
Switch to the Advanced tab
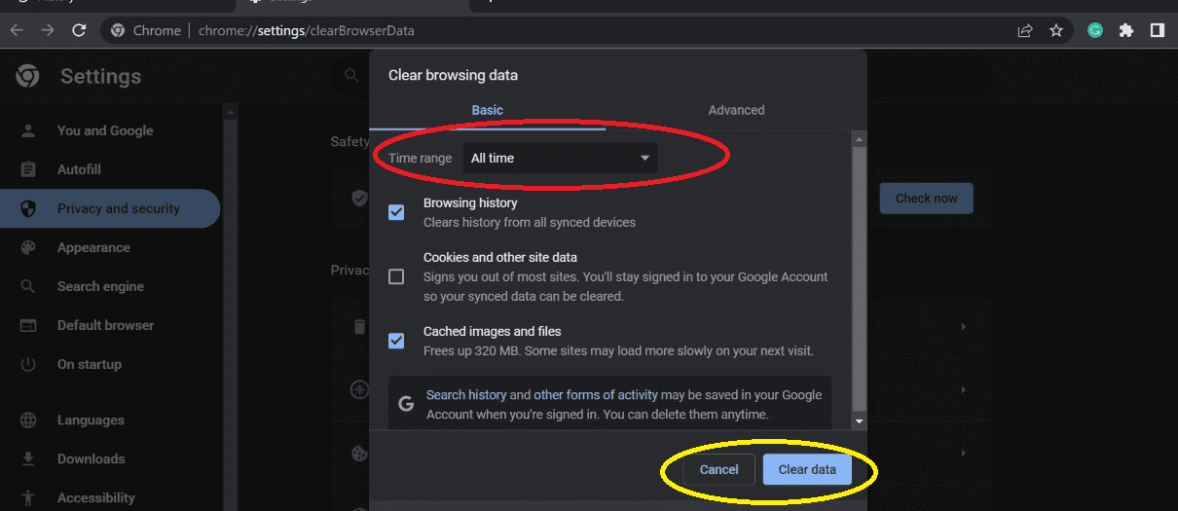click(736, 110)
